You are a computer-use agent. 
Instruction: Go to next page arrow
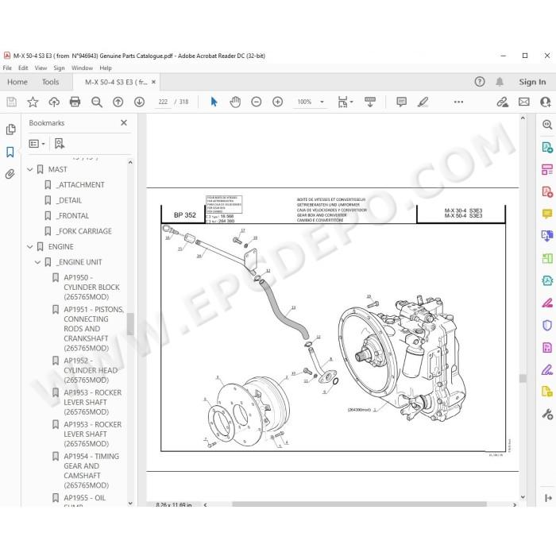click(x=139, y=102)
